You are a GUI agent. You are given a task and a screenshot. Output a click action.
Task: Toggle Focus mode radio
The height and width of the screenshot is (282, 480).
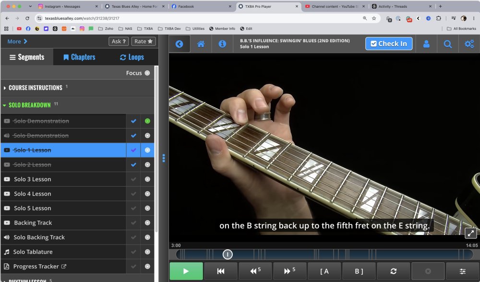coord(147,73)
